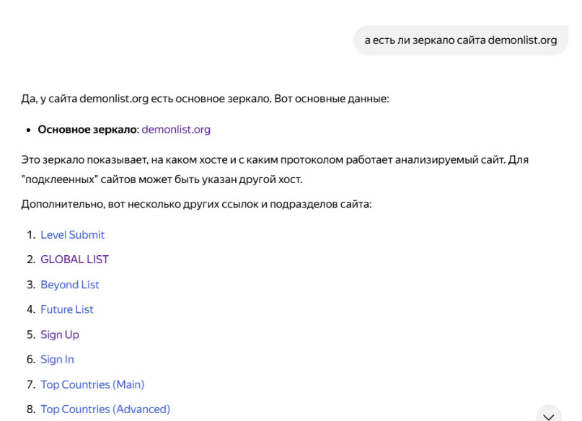Viewport: 582px width, 421px height.
Task: Click the line starting "Дополнительно, вот несколько"
Action: coord(196,204)
